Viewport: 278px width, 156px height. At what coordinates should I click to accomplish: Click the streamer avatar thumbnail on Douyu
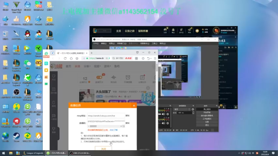[87, 96]
